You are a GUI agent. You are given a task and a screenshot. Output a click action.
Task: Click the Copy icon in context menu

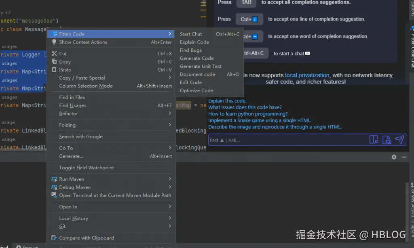tap(54, 61)
